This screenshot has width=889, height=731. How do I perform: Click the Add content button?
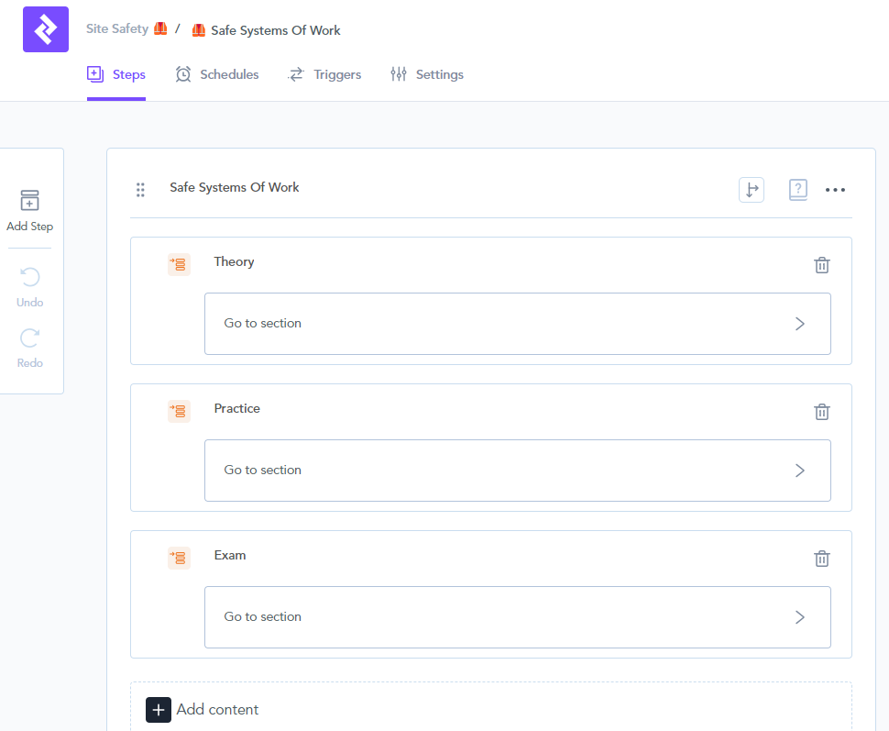pos(203,709)
